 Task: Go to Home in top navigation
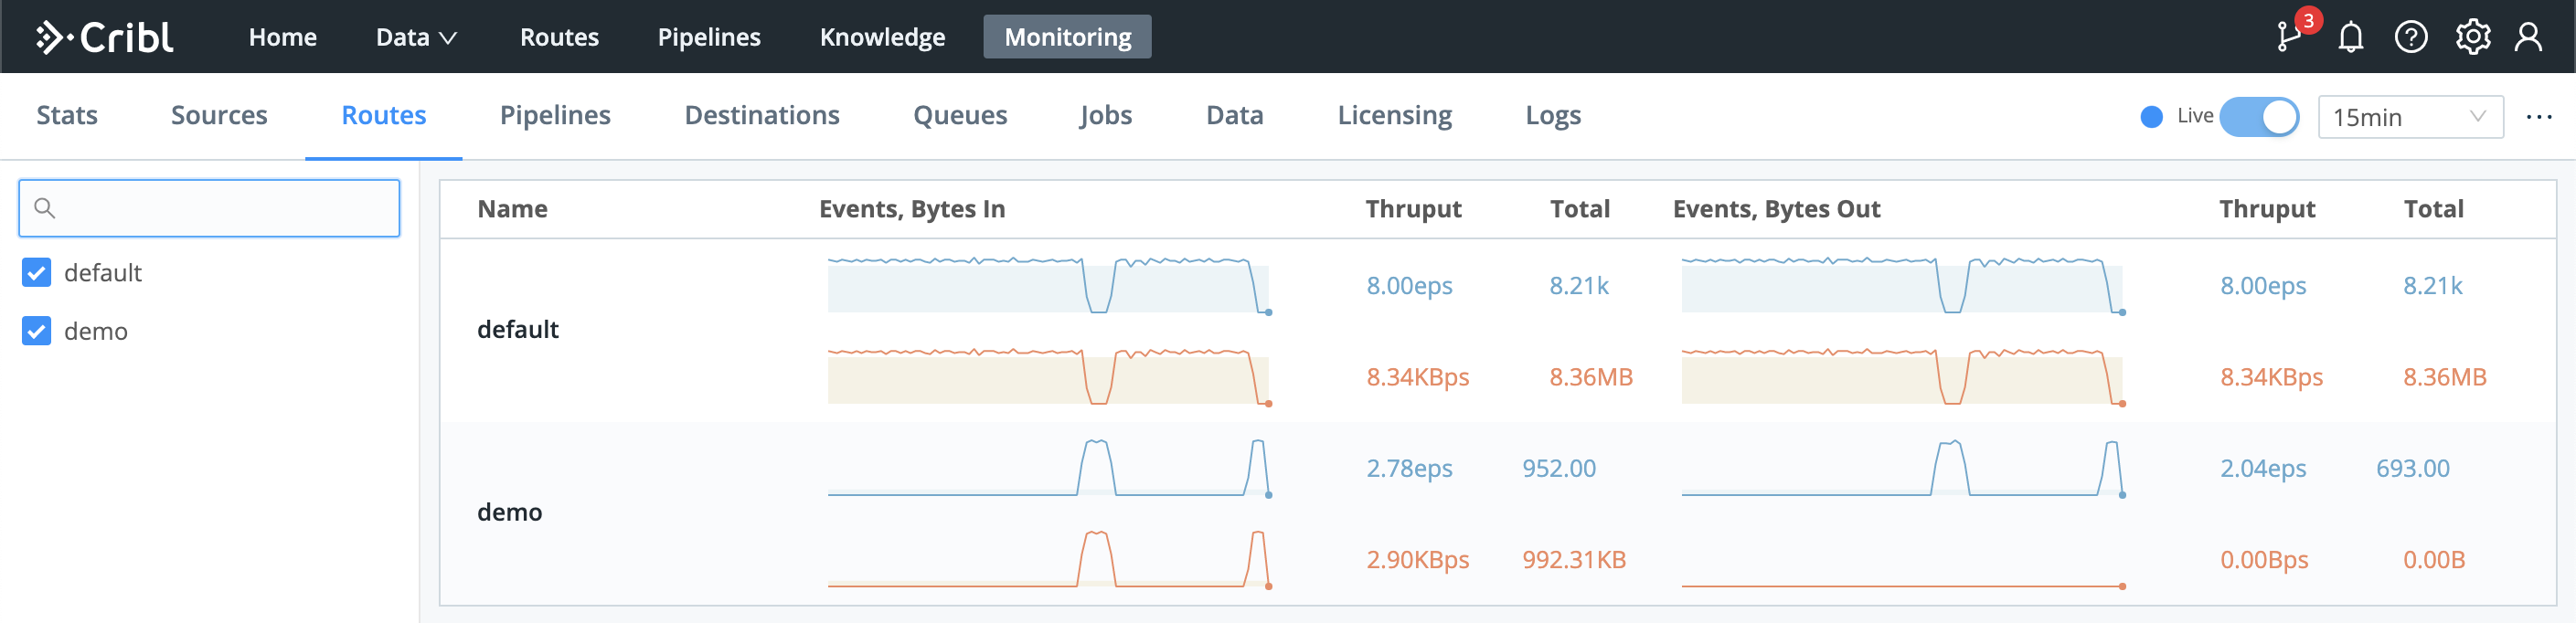(283, 37)
